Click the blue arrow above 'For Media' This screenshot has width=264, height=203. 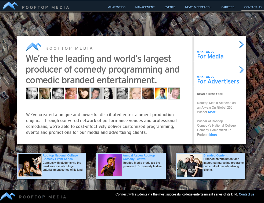pos(241,45)
